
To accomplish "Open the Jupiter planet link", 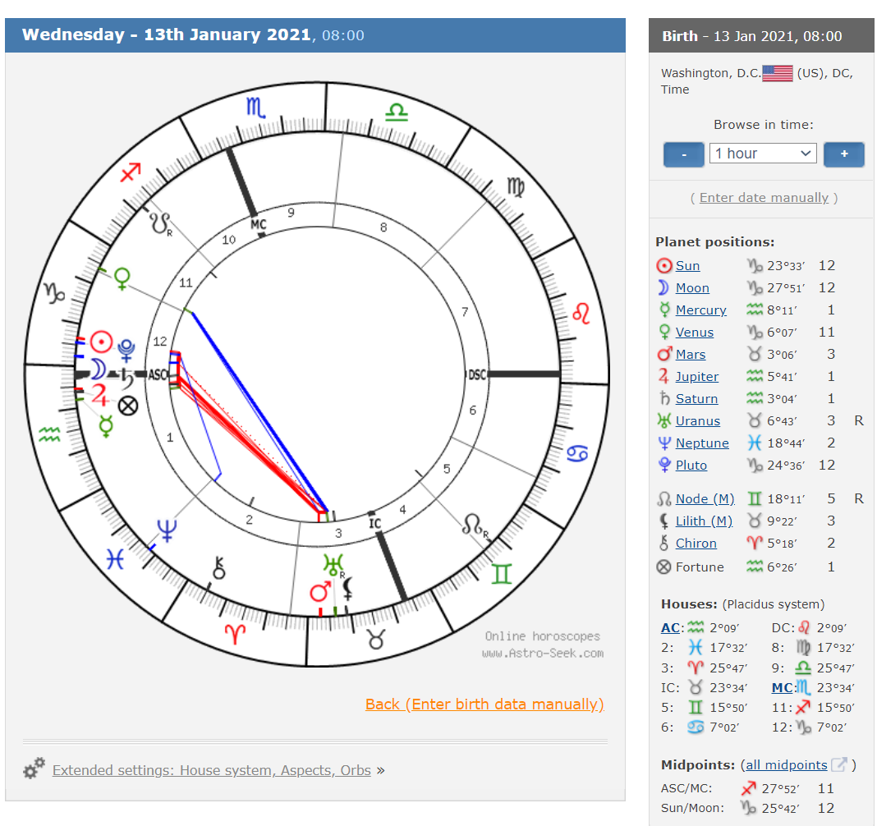I will (x=697, y=376).
